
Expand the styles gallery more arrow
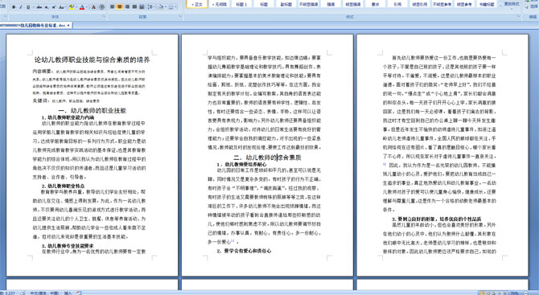coord(500,6)
